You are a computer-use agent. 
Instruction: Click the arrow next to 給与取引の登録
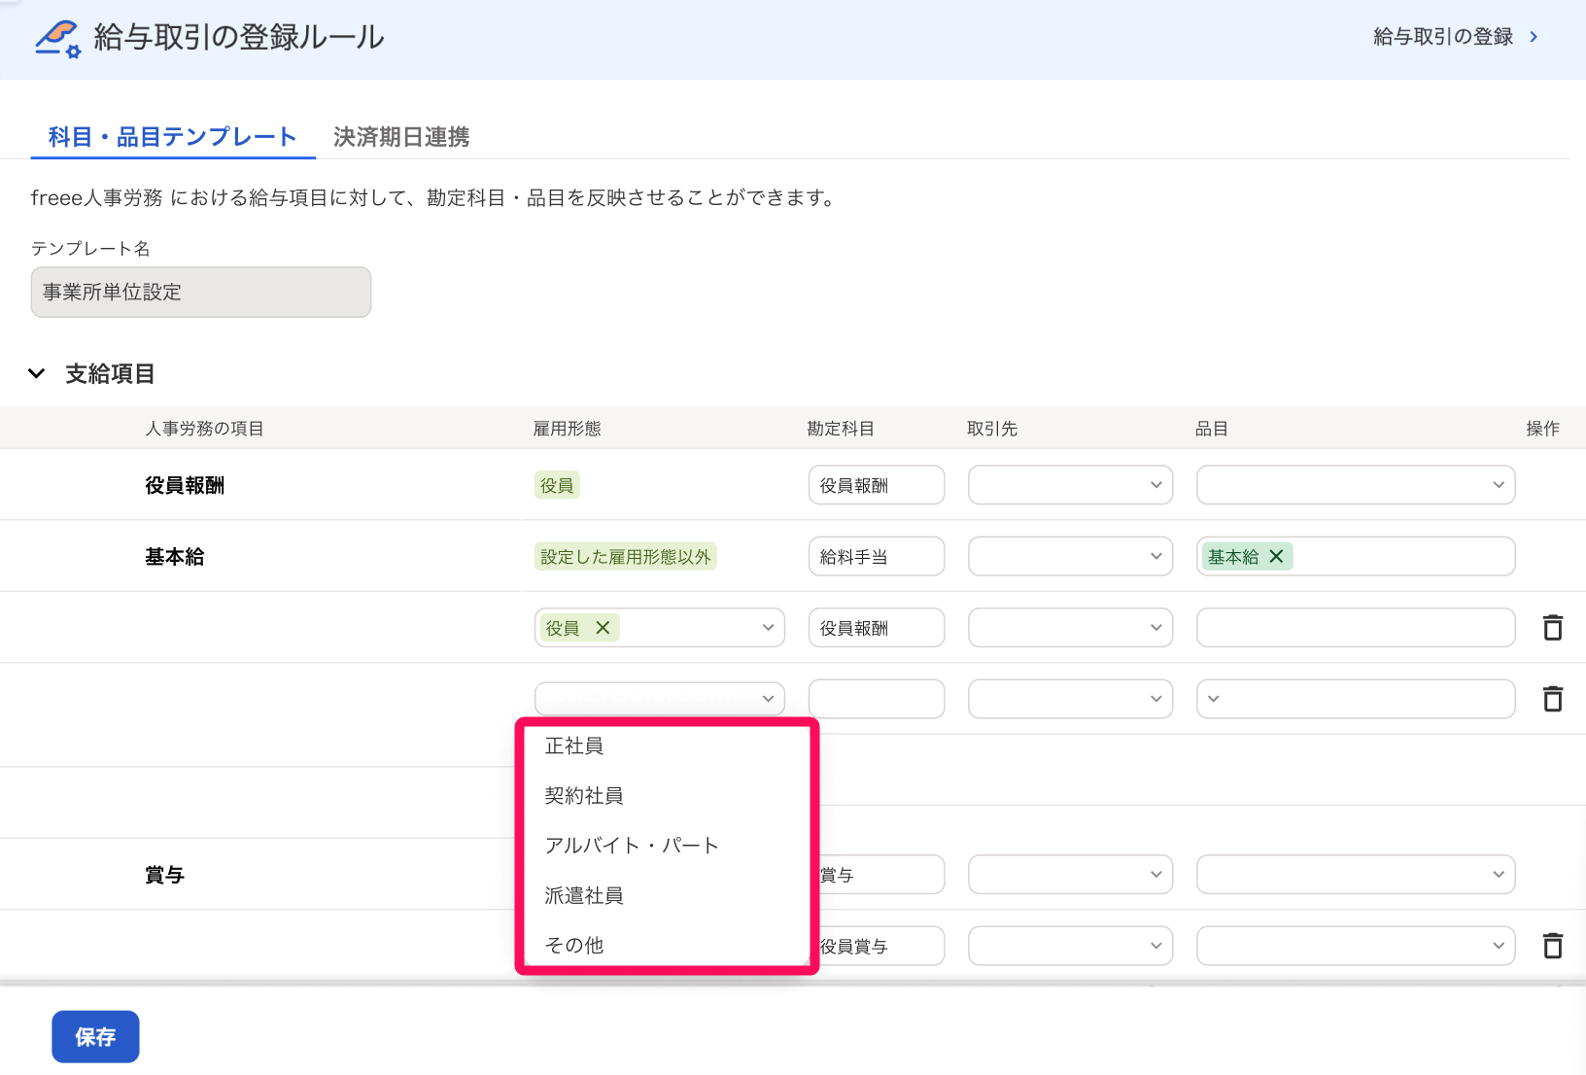coord(1534,37)
